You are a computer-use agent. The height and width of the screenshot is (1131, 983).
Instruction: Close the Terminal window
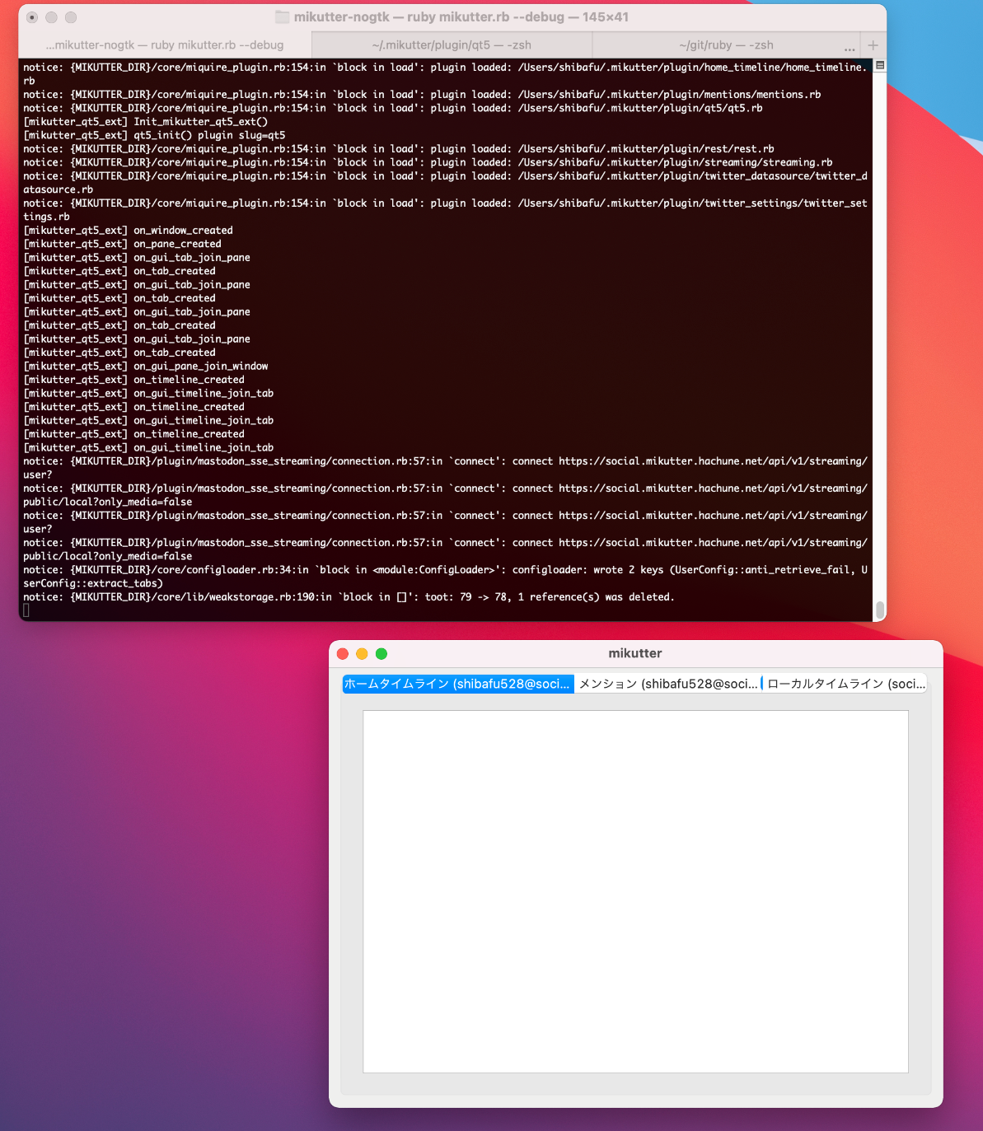point(32,17)
